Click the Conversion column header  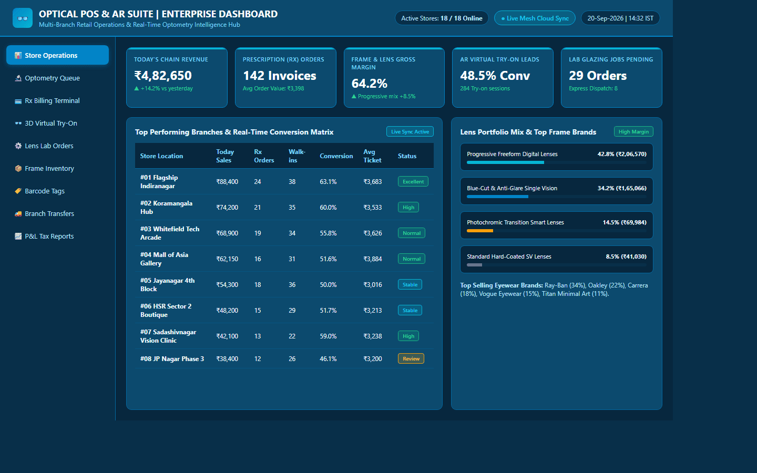(336, 156)
